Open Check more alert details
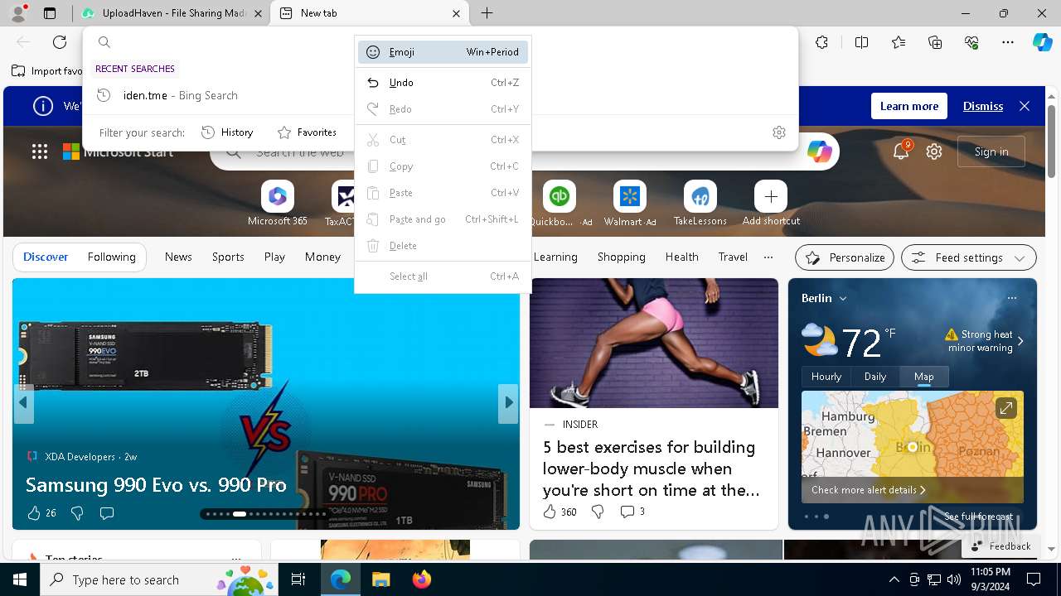The image size is (1061, 596). (x=869, y=490)
